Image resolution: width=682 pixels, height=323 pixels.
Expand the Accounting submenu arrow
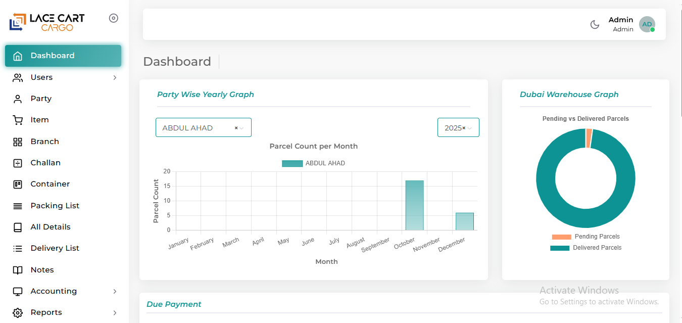115,291
